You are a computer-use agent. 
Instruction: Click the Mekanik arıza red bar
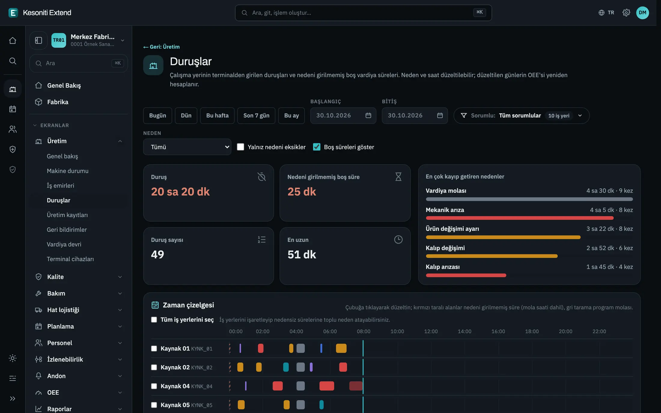(520, 218)
